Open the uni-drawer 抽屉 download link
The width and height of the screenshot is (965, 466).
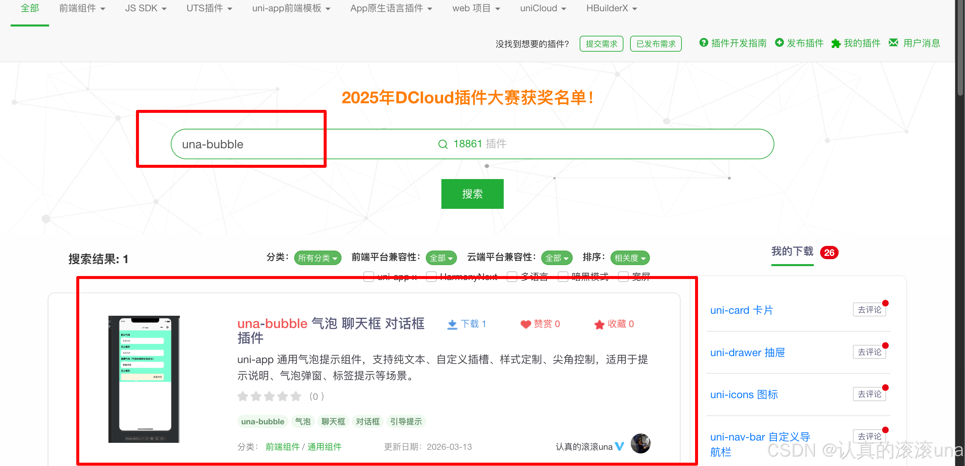coord(747,352)
